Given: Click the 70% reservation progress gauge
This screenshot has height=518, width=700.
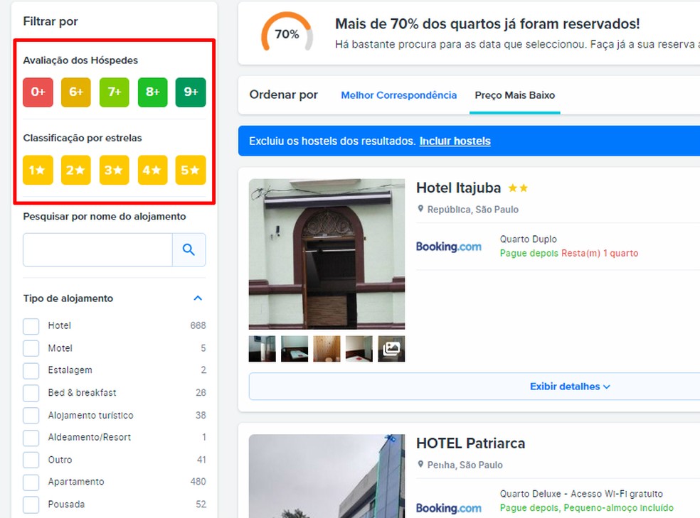Looking at the screenshot, I should click(x=286, y=32).
